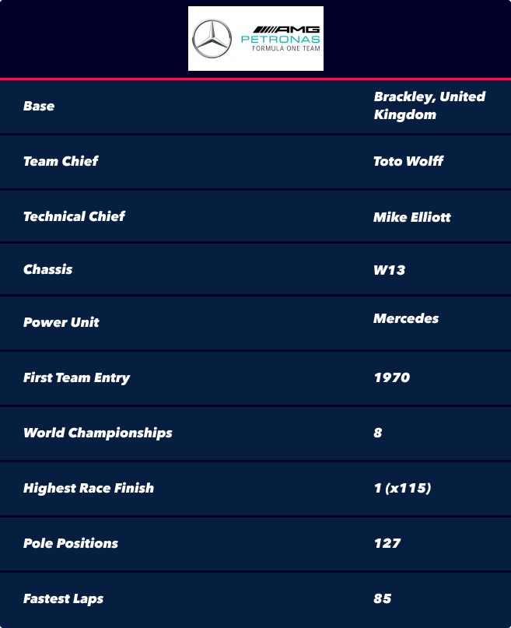The image size is (511, 628).
Task: Select the Chassis row label
Action: [47, 269]
